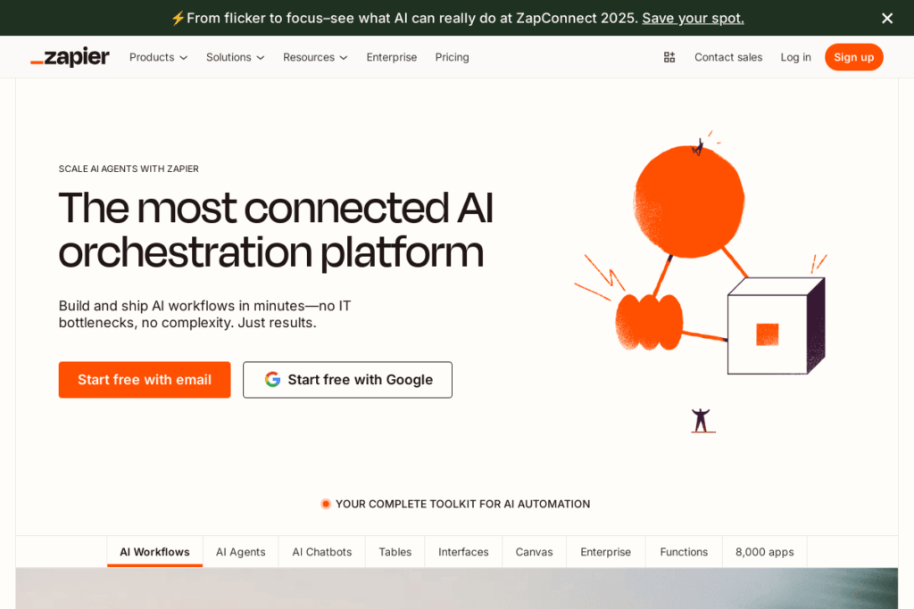Open the Tables tab
This screenshot has height=609, width=914.
[395, 551]
